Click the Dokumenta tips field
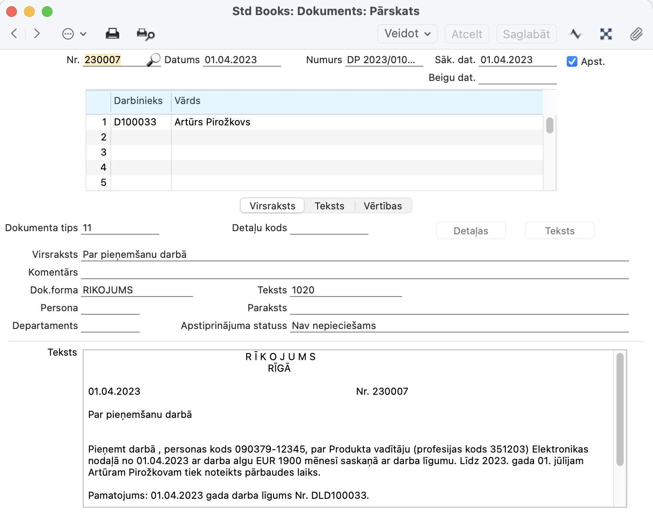Screen dimensions: 653x513 (120, 228)
